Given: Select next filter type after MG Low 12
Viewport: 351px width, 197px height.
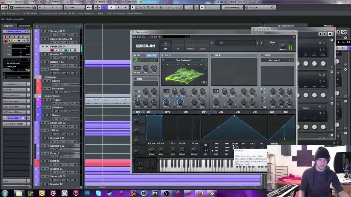Looking at the screenshot, I should pos(292,60).
